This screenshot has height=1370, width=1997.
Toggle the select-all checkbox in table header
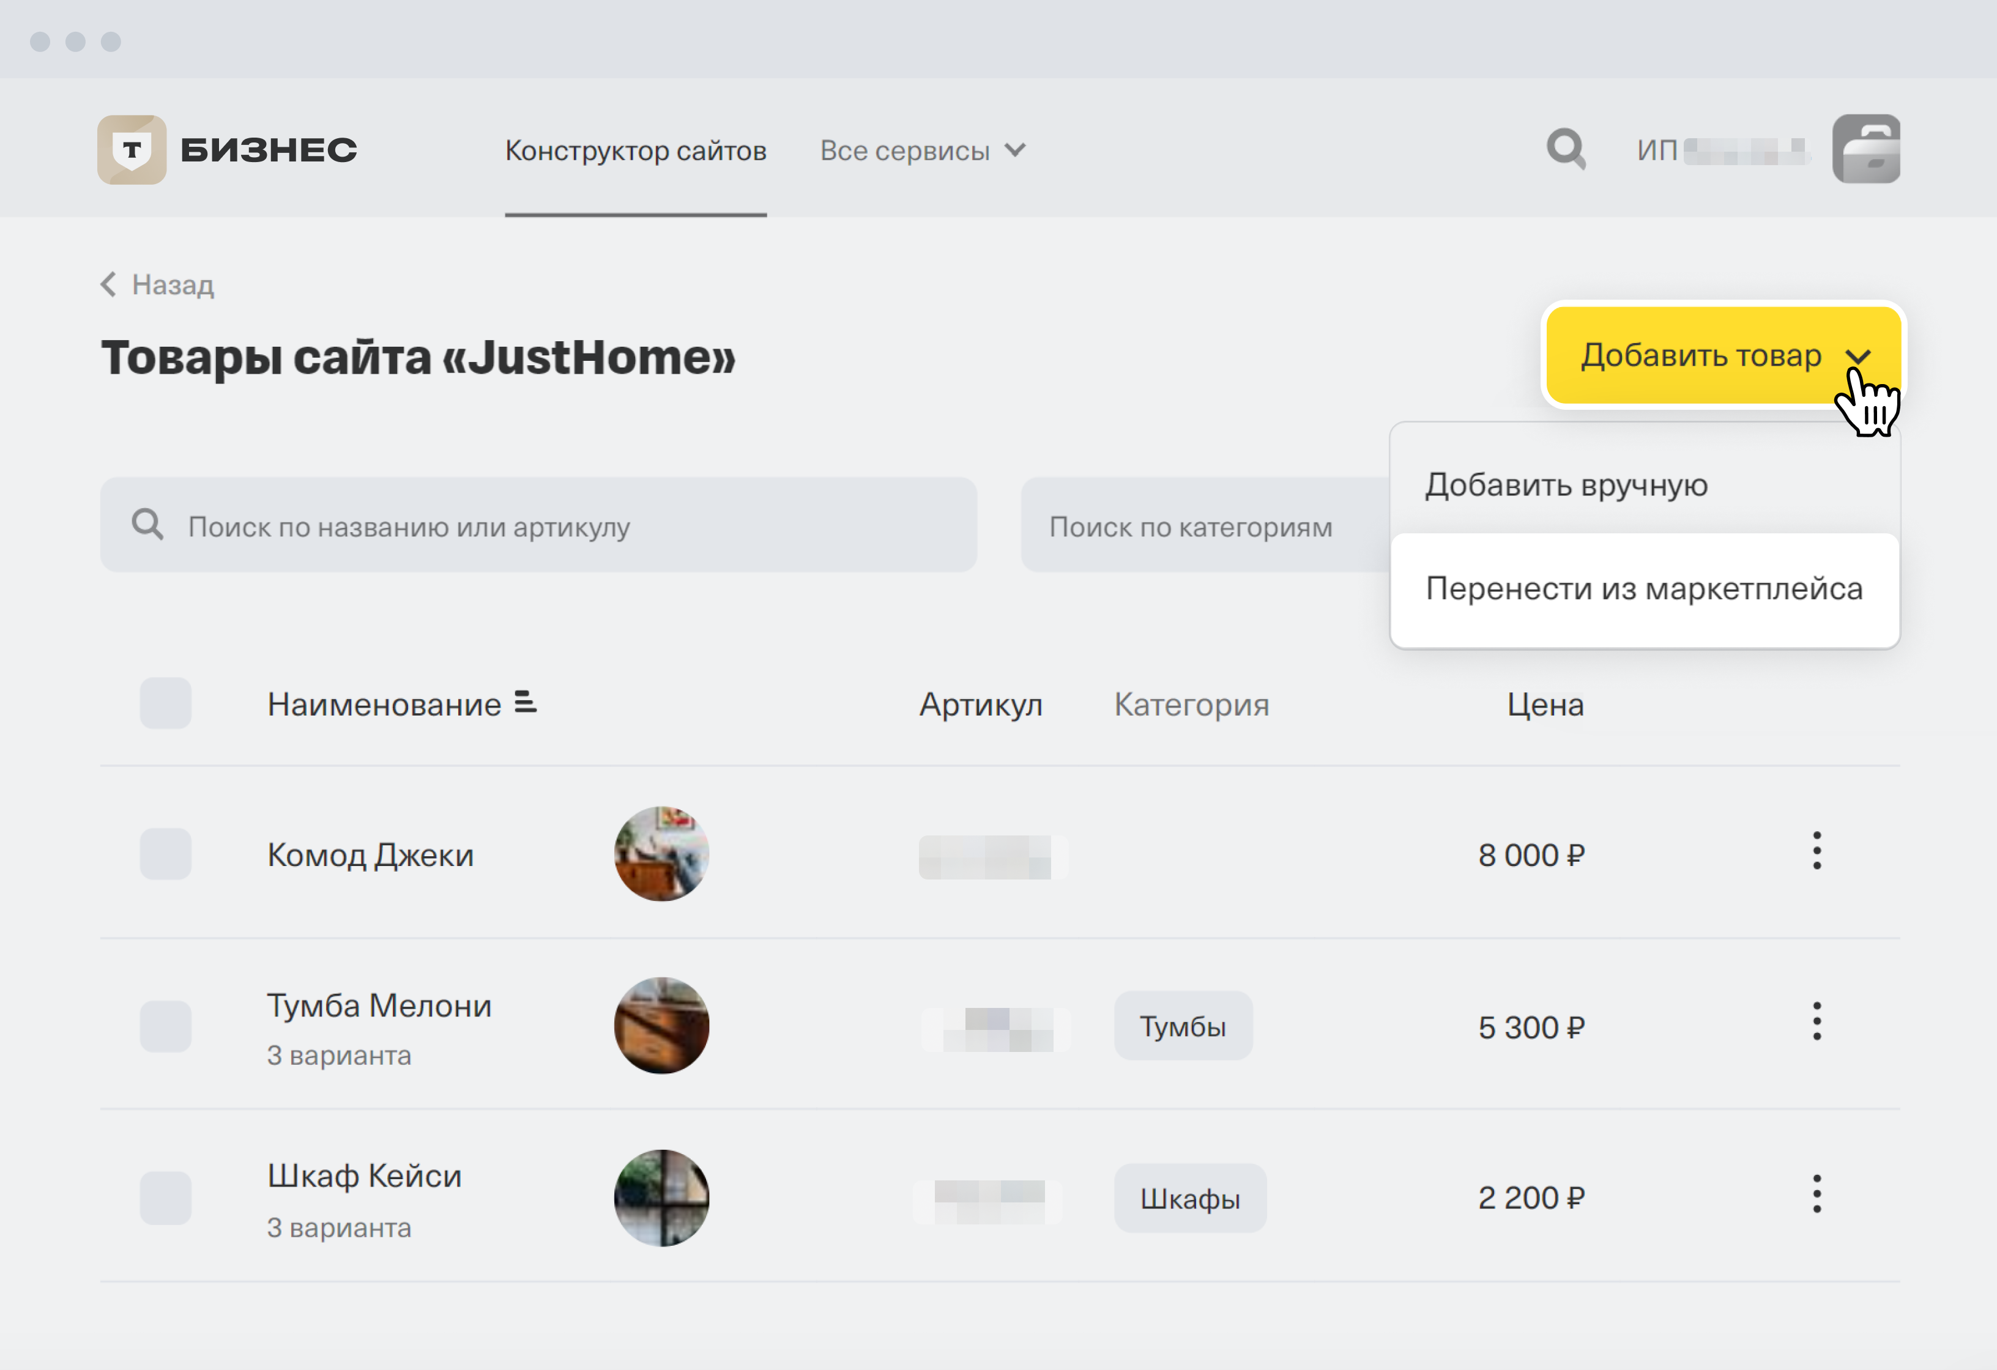tap(165, 703)
